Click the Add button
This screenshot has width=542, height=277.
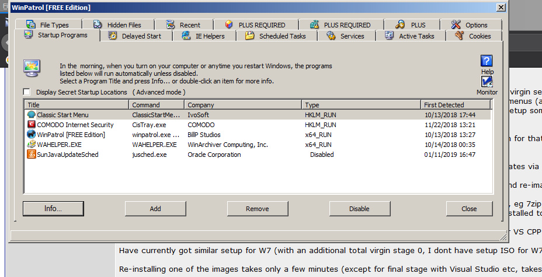tap(155, 209)
